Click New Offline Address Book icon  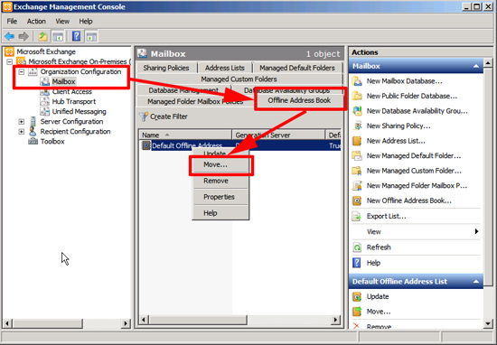tap(357, 200)
